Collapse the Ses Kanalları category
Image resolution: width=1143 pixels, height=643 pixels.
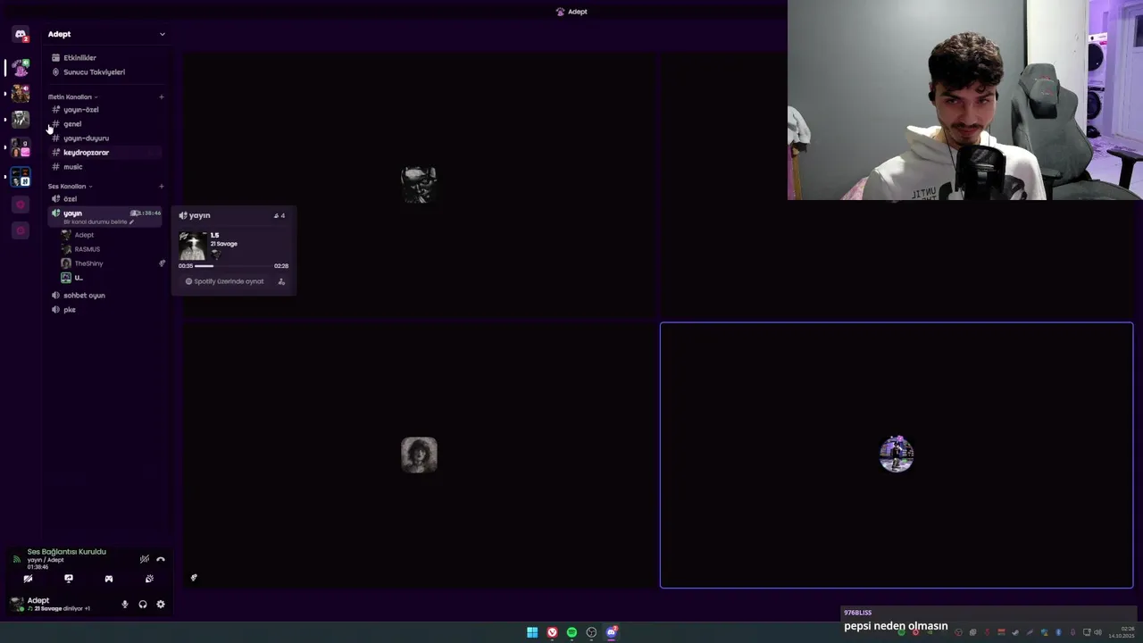click(x=70, y=187)
